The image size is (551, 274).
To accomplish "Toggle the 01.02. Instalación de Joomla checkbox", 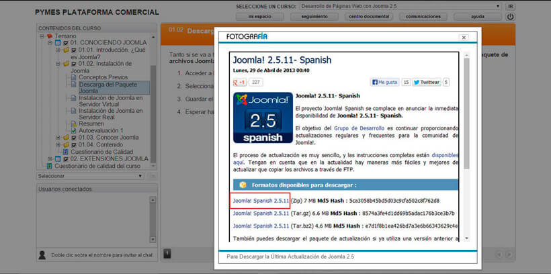I will (x=74, y=64).
